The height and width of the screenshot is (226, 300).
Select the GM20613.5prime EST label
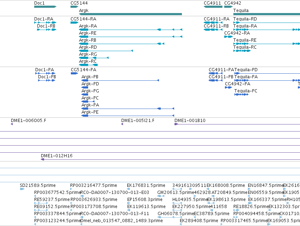176,193
